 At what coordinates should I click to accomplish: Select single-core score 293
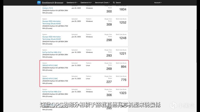(109, 56)
